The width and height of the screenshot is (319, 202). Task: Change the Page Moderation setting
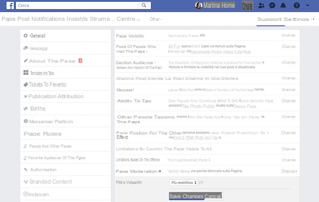288,171
